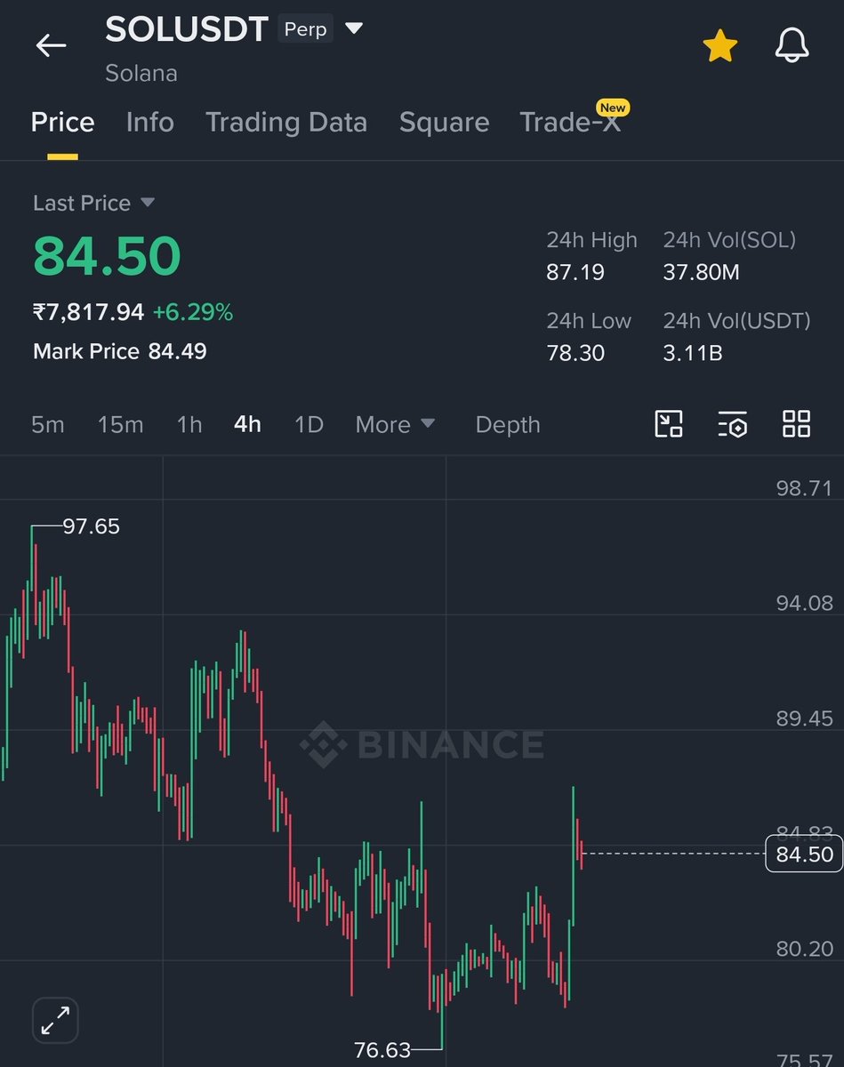
Task: Switch to the Trading Data tab
Action: pyautogui.click(x=285, y=122)
